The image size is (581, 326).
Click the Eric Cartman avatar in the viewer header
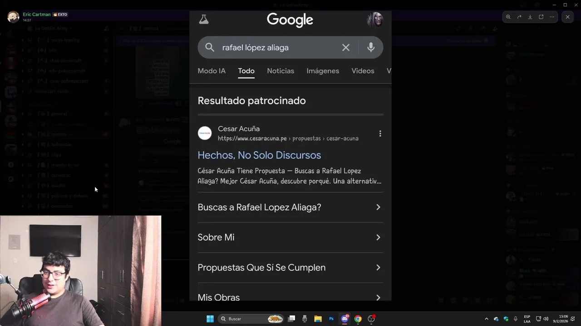(13, 17)
